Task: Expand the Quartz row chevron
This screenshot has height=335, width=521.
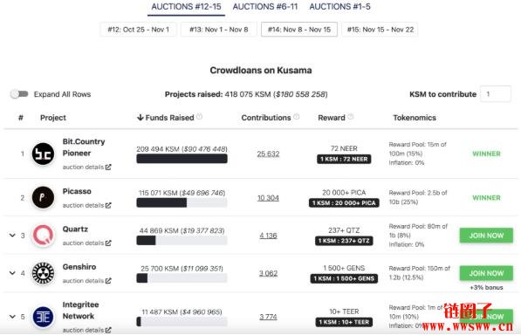Action: [x=12, y=236]
